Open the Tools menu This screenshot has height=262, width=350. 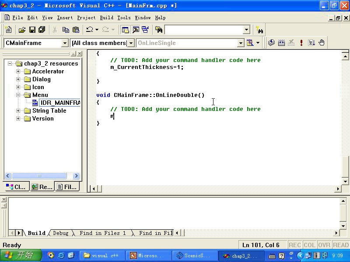tap(124, 17)
